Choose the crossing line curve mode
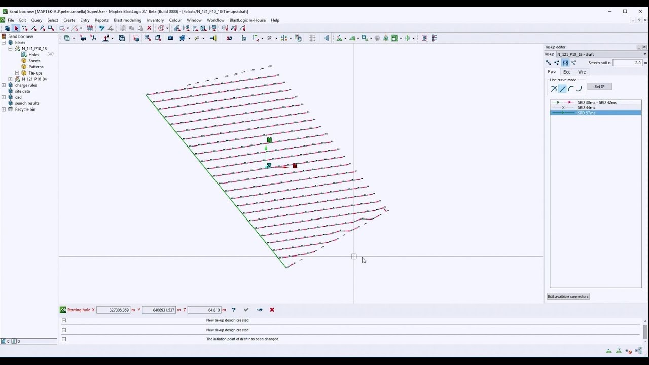649x365 pixels. [x=554, y=89]
